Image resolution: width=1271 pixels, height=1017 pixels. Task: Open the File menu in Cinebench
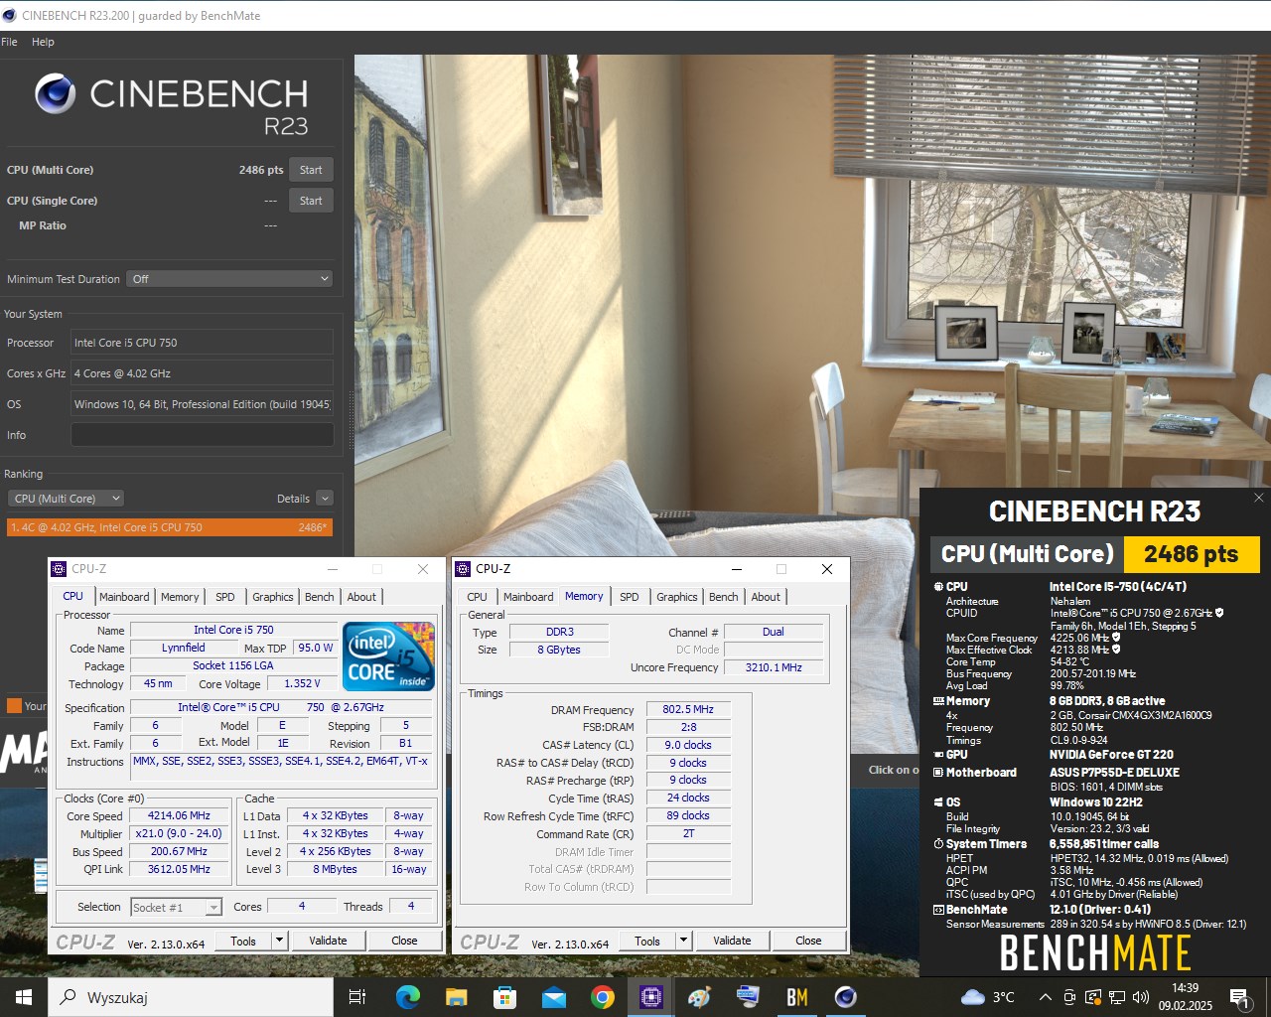coord(10,42)
